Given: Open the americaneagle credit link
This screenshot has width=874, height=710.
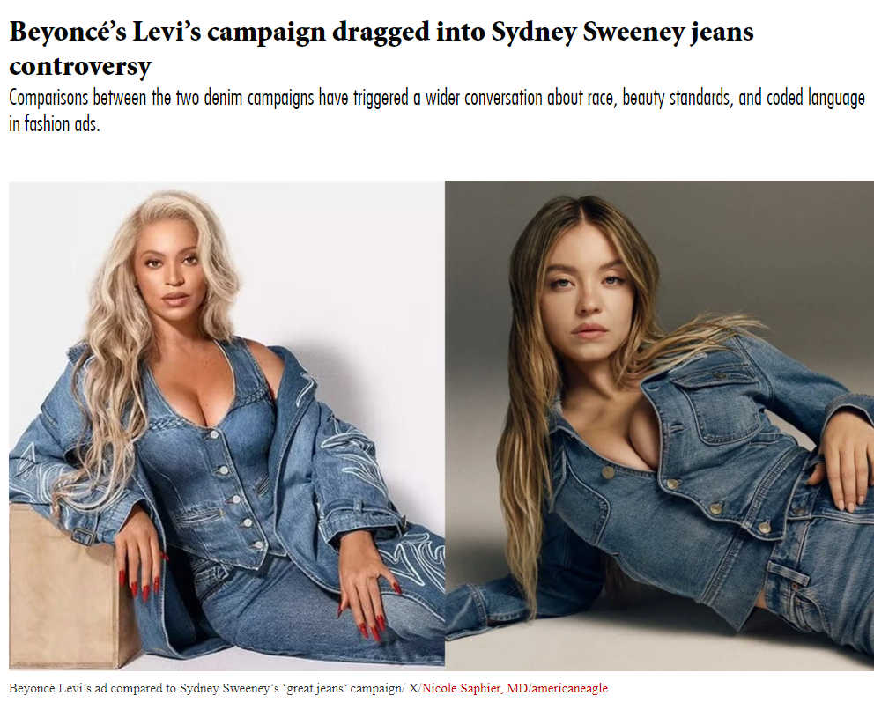Looking at the screenshot, I should (x=570, y=688).
